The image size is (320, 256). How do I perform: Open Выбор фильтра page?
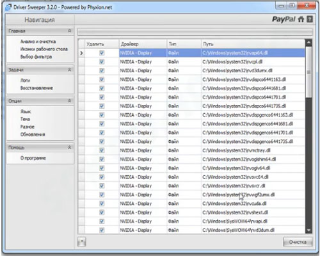tap(36, 57)
